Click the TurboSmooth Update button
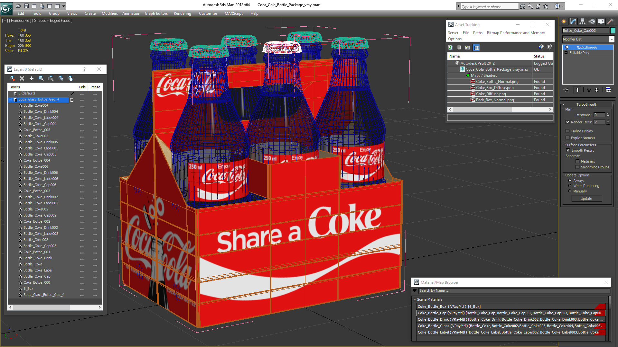Viewport: 618px width, 347px height. [586, 199]
